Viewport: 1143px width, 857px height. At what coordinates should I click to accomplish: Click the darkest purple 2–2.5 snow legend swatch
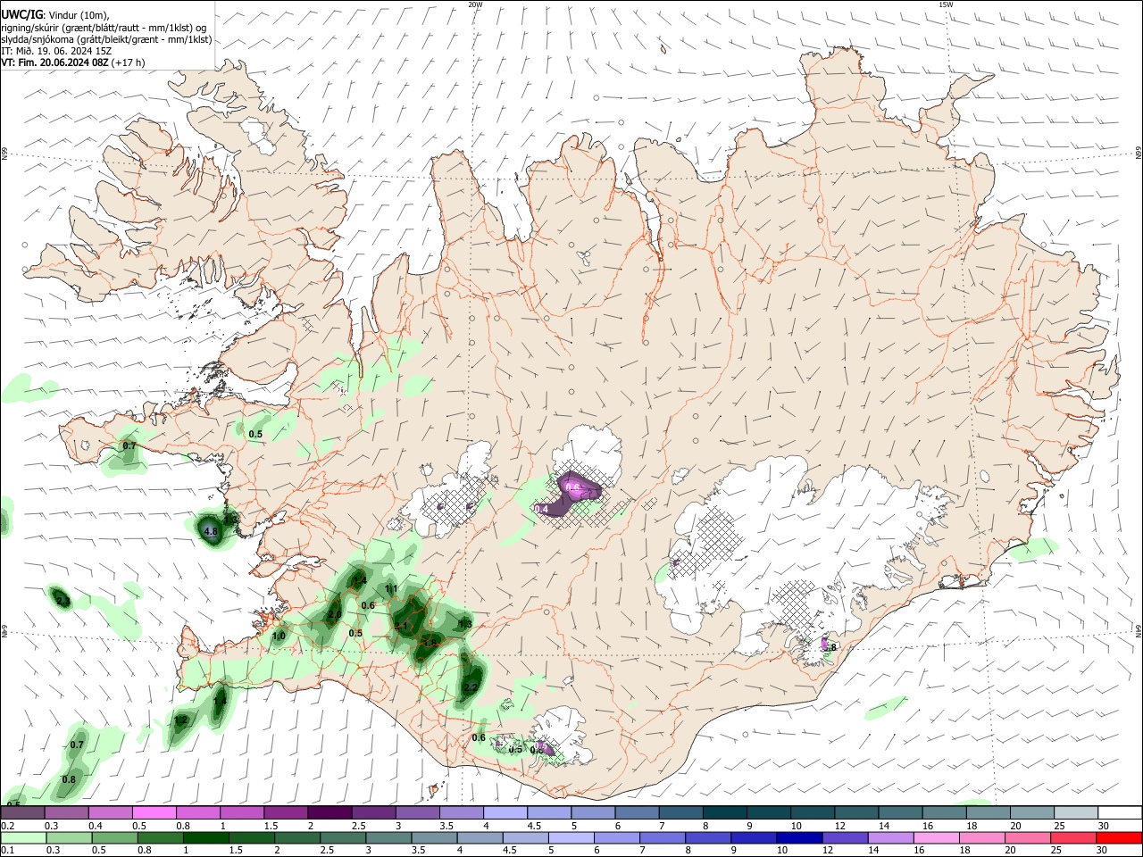[329, 813]
